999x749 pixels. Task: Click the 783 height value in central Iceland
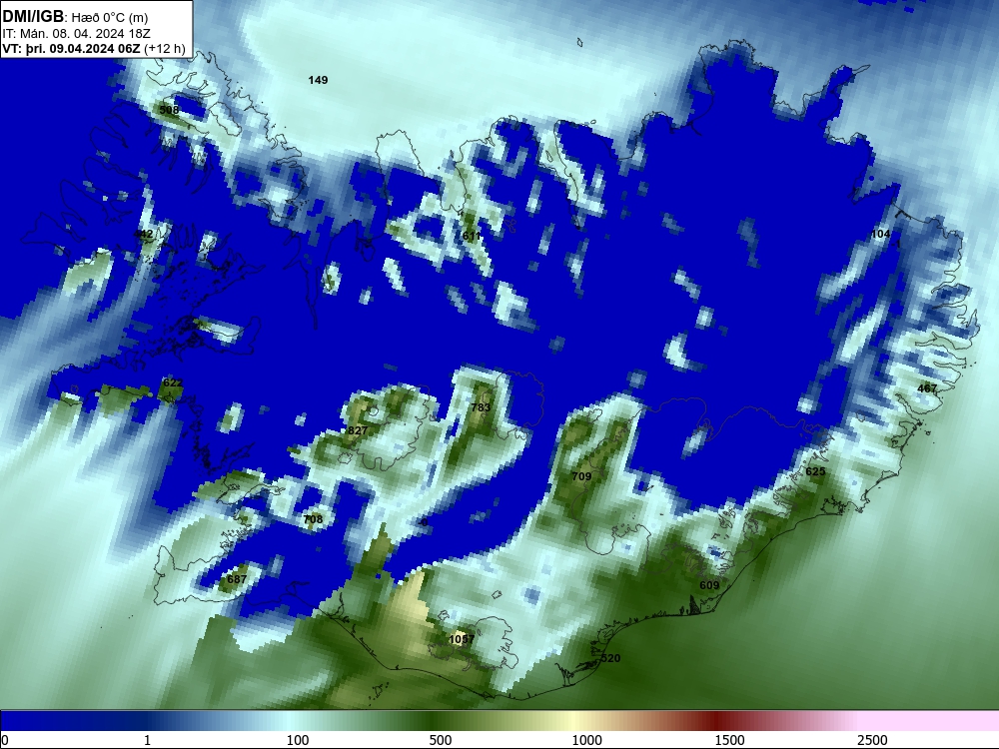pos(482,407)
